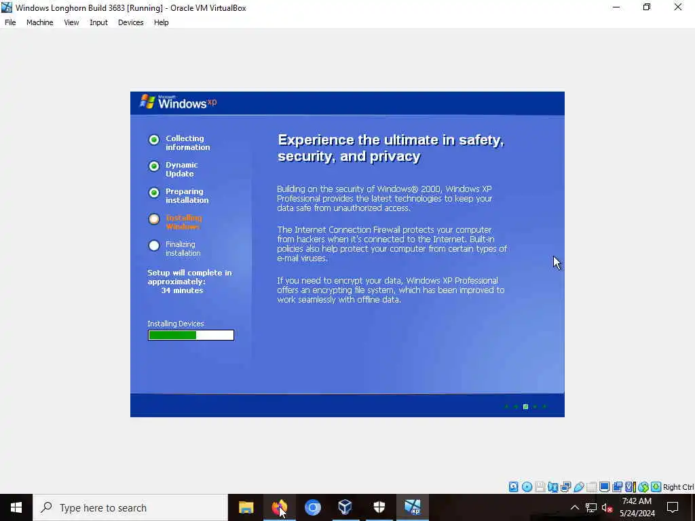
Task: Open Firefox from the taskbar
Action: click(x=279, y=507)
